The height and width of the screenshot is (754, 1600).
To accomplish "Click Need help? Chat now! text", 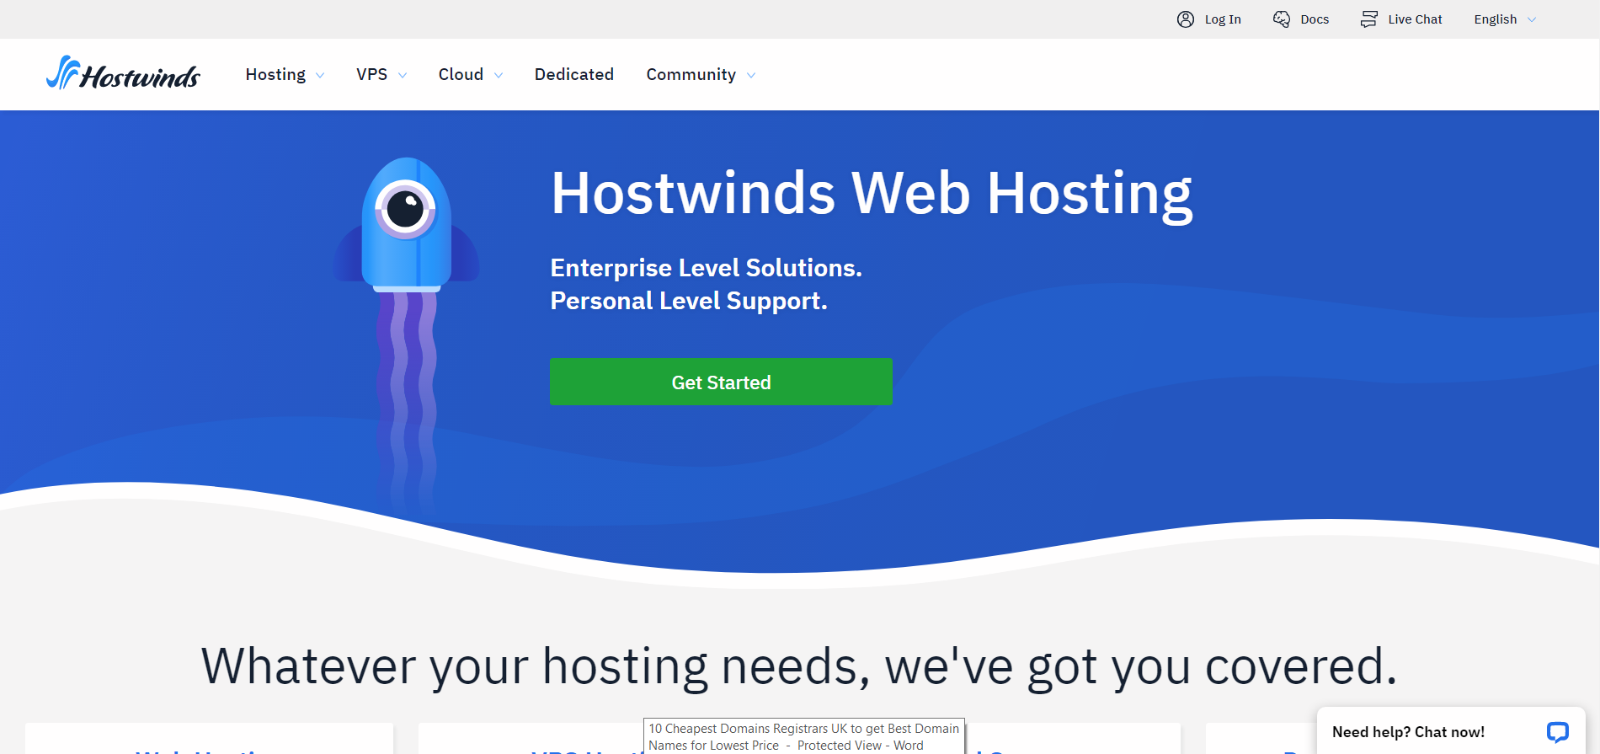I will point(1408,732).
